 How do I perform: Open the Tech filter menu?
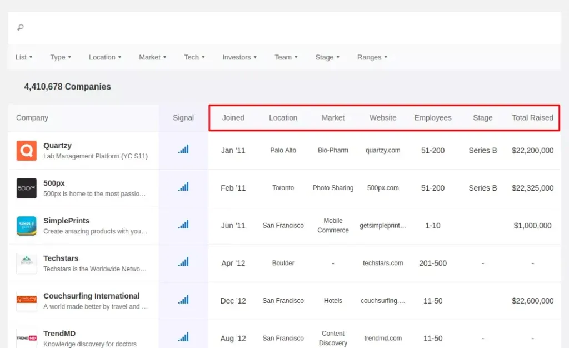[x=194, y=57]
